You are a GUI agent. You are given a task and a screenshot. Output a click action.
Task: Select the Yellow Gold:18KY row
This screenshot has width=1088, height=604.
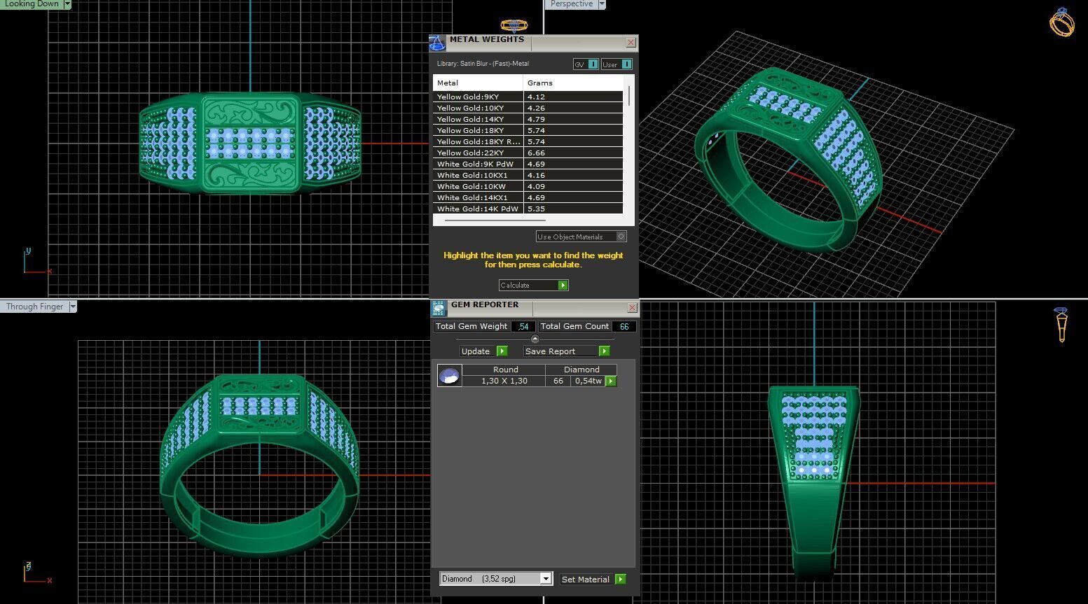point(528,131)
